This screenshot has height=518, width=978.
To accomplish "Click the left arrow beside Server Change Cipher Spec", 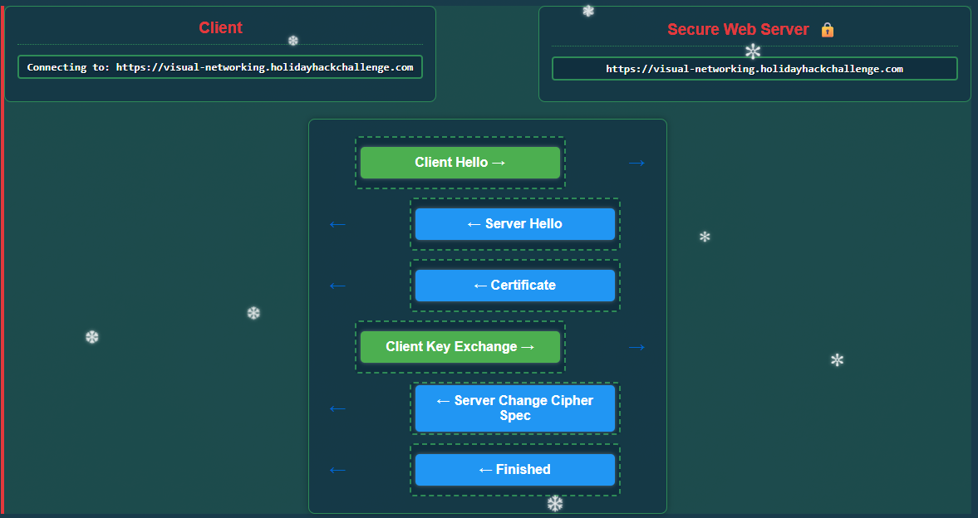I will click(x=337, y=409).
